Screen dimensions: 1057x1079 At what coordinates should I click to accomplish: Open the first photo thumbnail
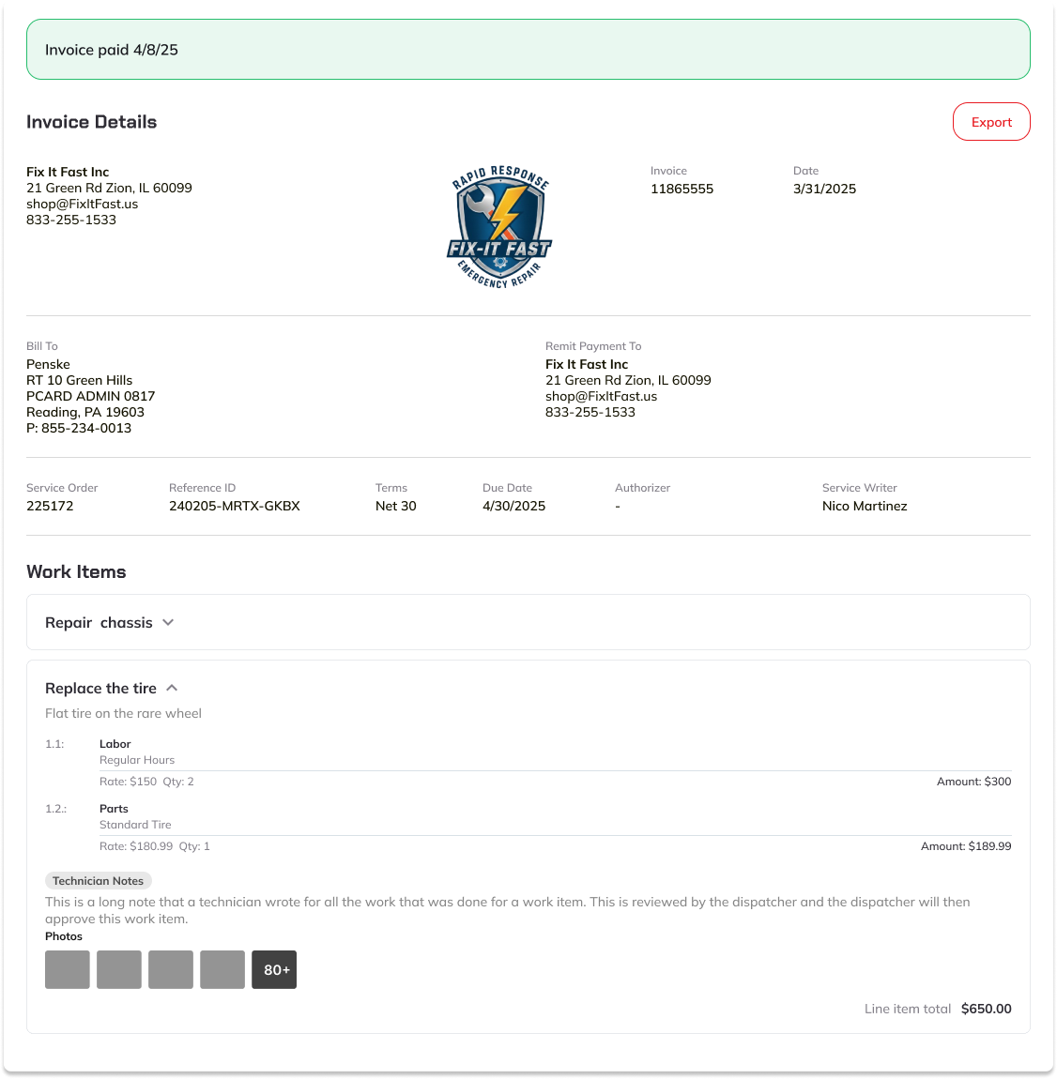point(67,969)
